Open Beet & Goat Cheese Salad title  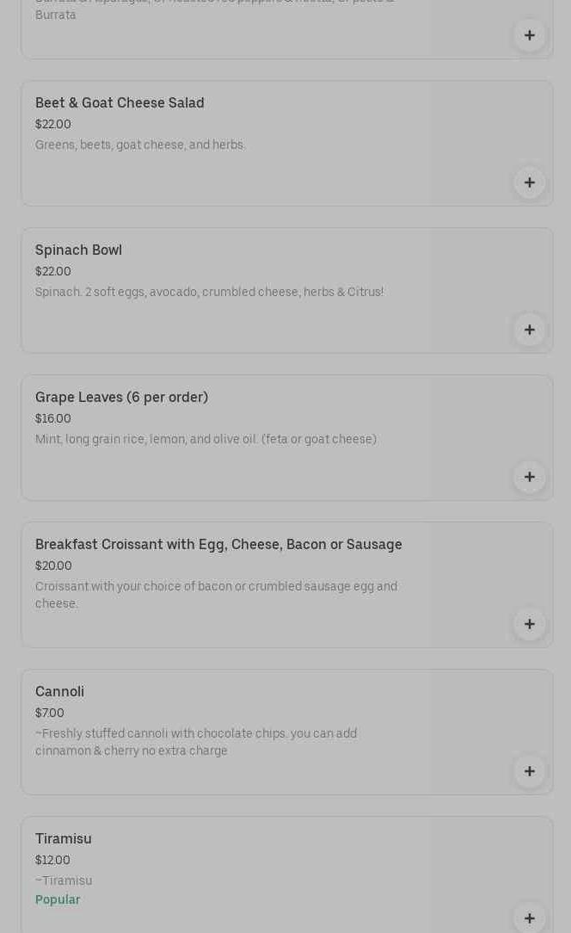click(120, 103)
